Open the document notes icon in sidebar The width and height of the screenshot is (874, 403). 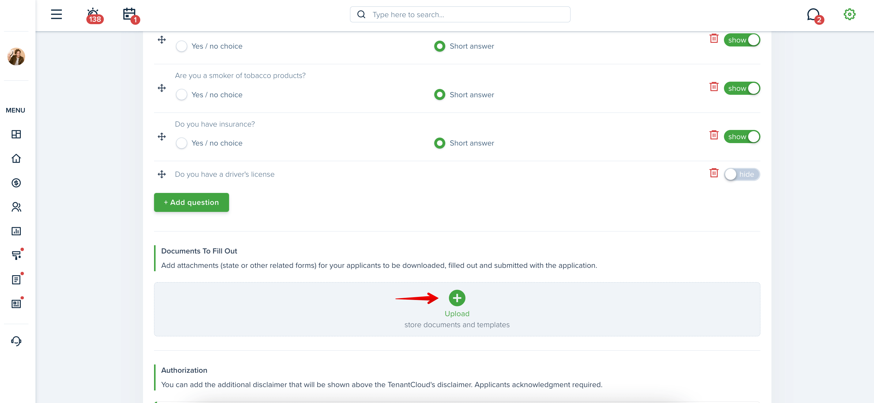pos(17,279)
